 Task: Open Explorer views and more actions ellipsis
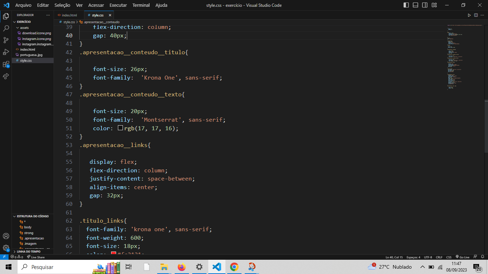[x=48, y=15]
